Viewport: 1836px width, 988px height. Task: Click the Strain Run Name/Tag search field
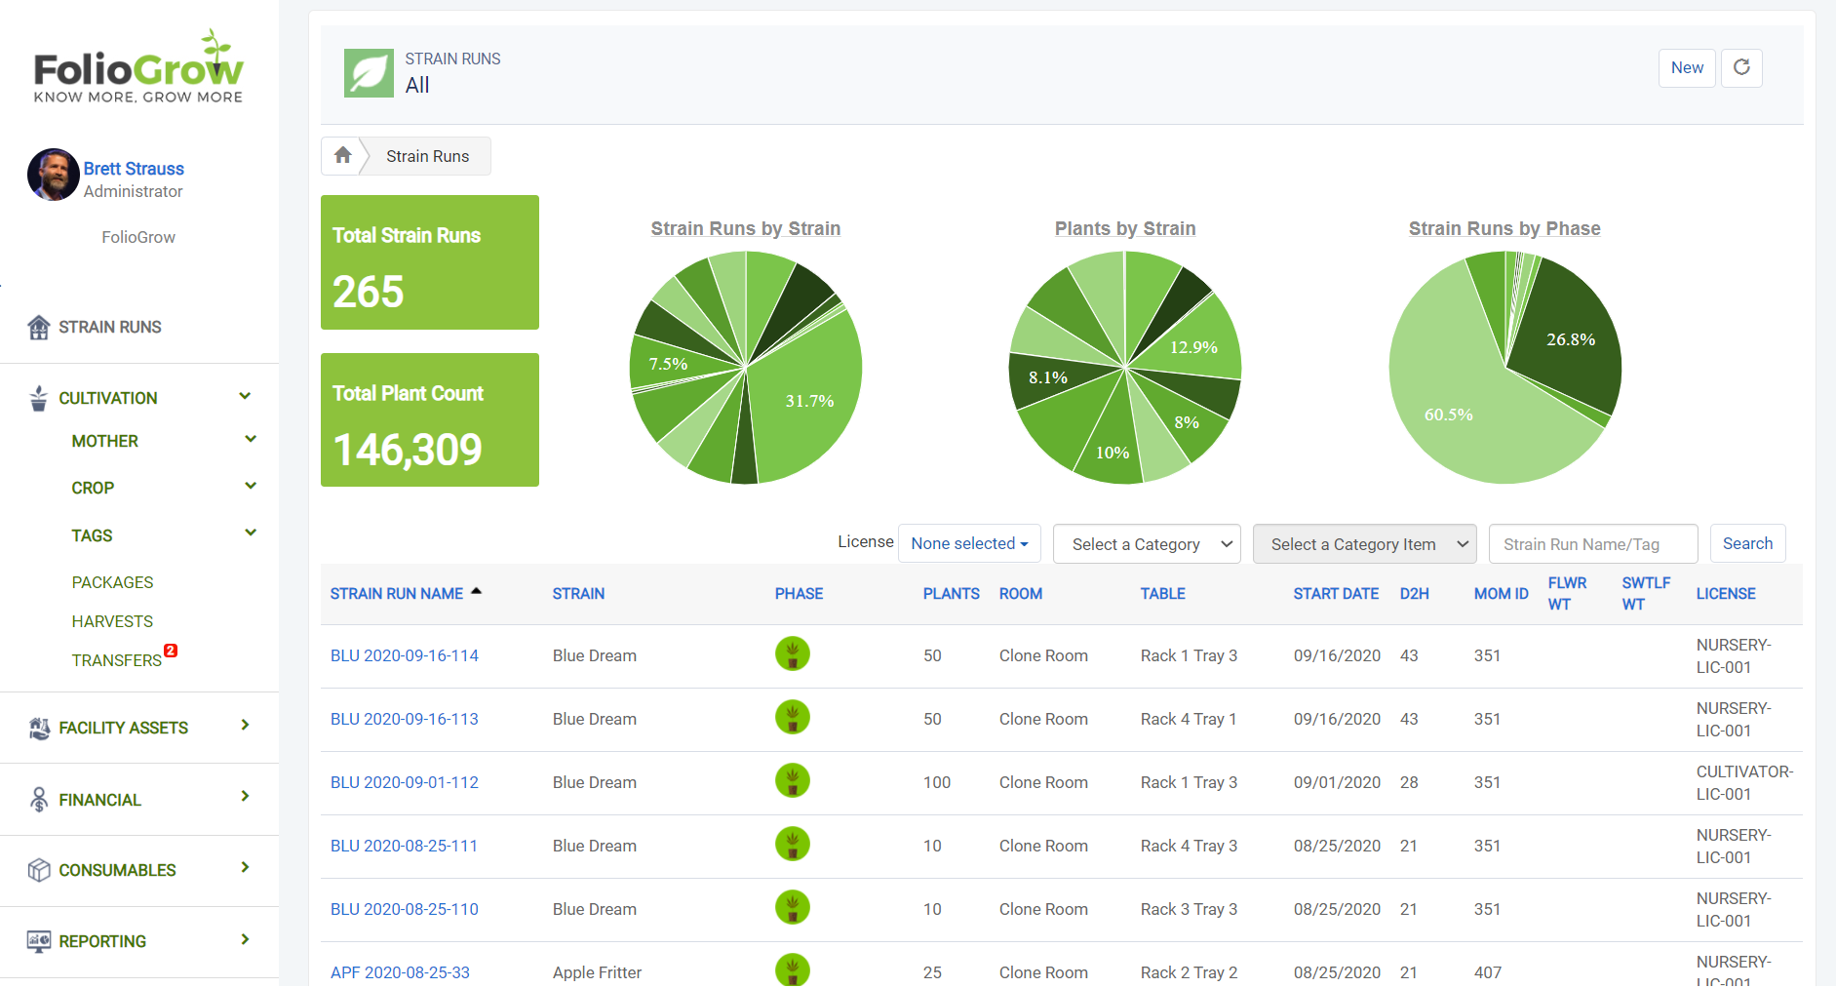(1592, 544)
